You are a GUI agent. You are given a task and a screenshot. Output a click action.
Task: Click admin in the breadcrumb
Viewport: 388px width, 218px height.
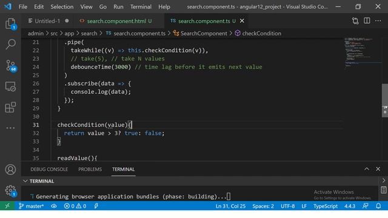click(36, 33)
